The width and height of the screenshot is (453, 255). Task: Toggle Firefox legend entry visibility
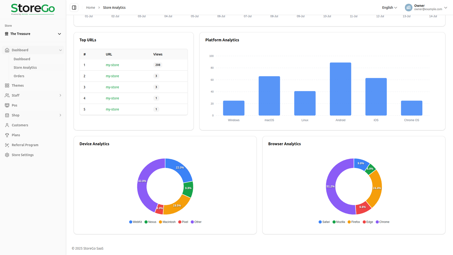354,222
